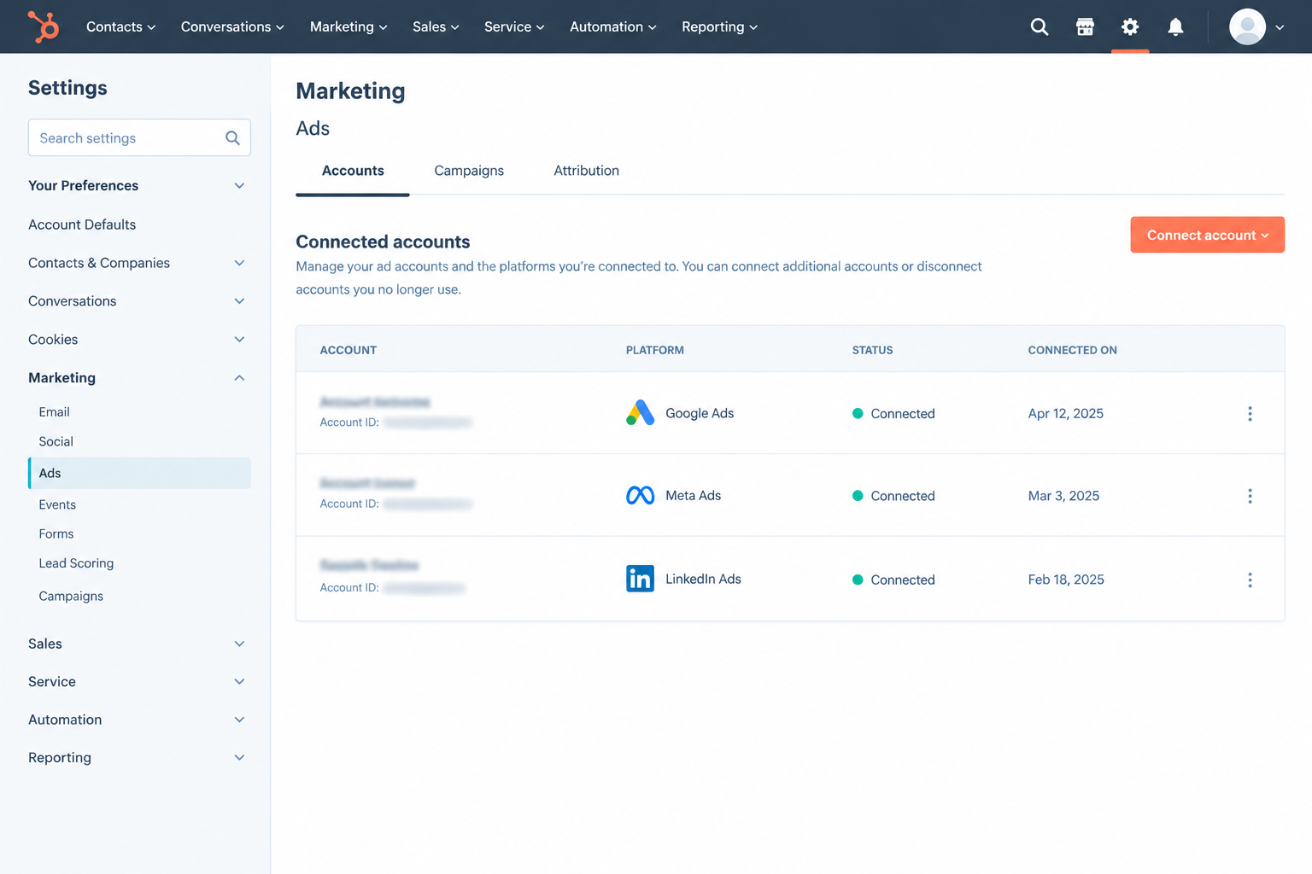1312x874 pixels.
Task: Open the Conversations top navigation menu
Action: click(x=232, y=26)
